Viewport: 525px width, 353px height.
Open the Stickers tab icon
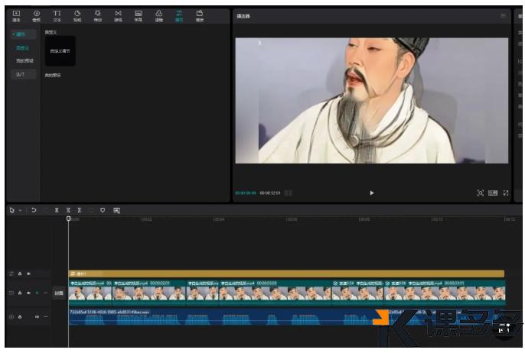pos(77,15)
